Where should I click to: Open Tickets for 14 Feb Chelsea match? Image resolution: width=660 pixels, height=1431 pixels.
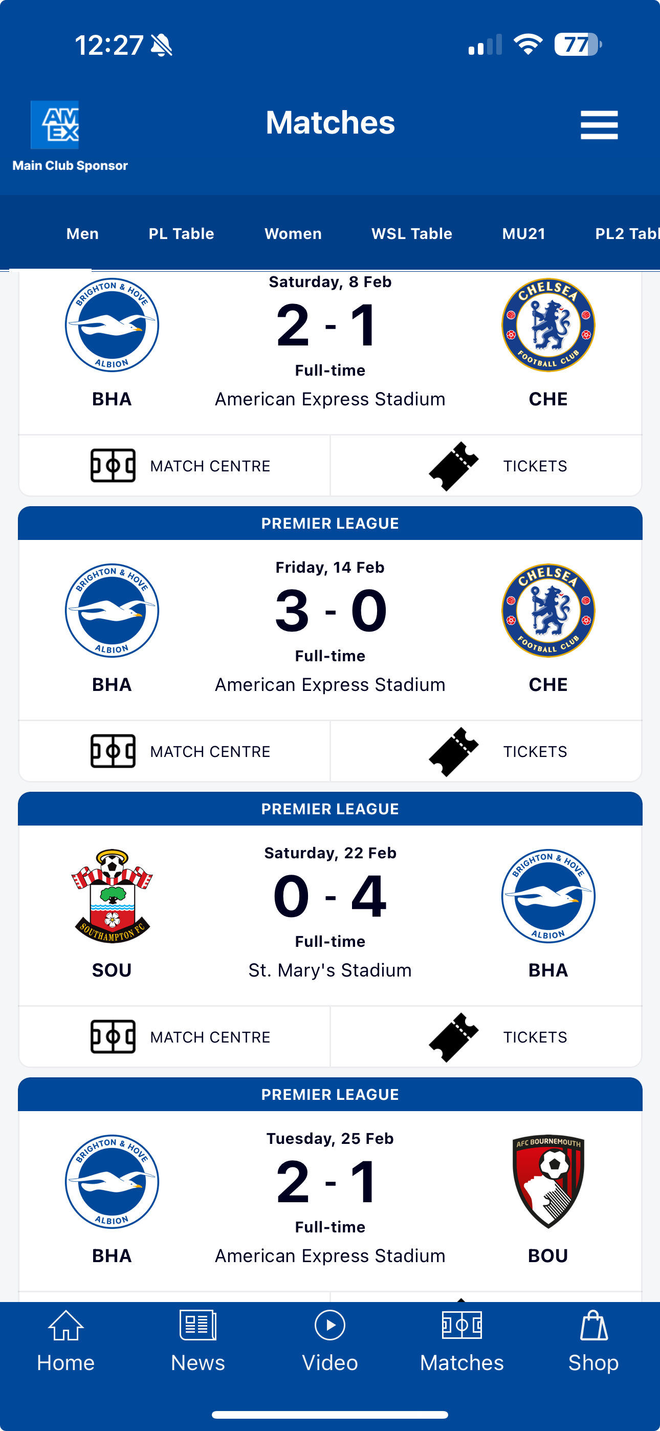[x=486, y=751]
